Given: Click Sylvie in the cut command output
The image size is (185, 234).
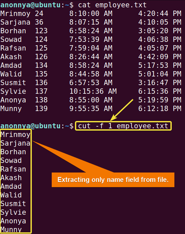Looking at the screenshot, I should [13, 213].
